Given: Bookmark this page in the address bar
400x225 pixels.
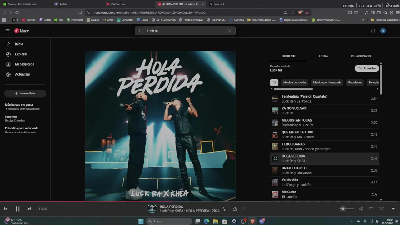Looking at the screenshot, I should [80, 12].
